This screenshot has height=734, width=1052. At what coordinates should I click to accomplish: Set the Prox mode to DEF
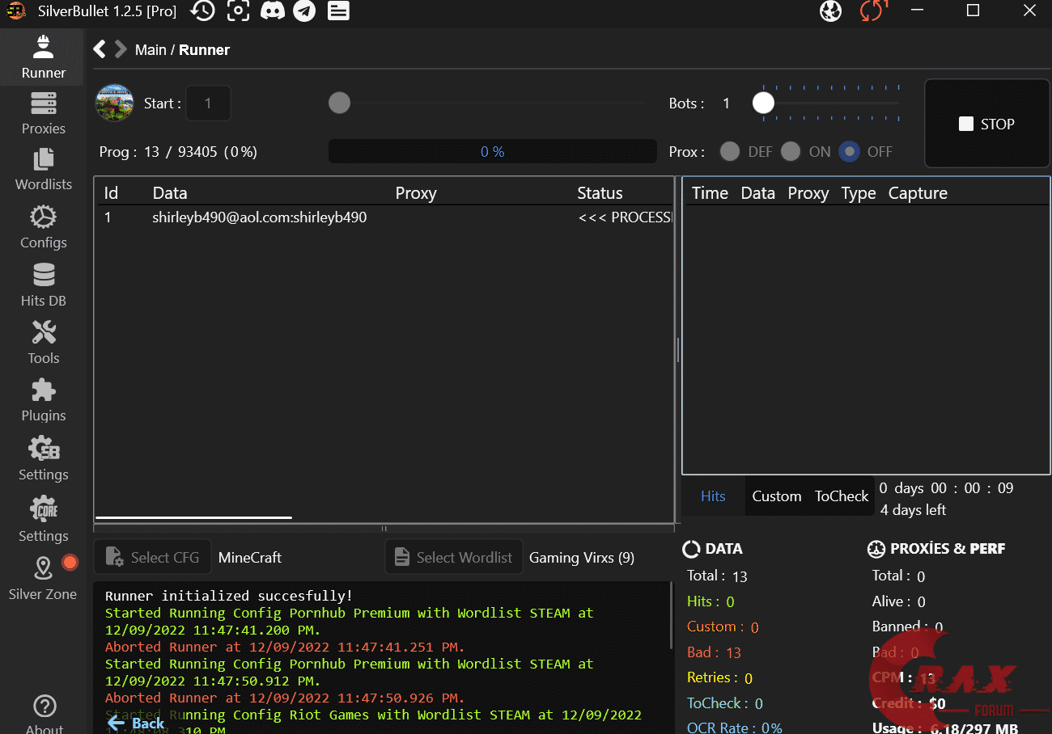point(730,152)
